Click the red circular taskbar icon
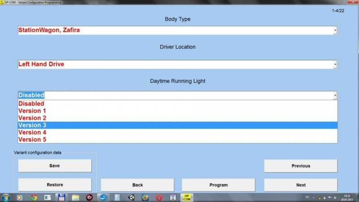This screenshot has height=202, width=359. click(159, 198)
